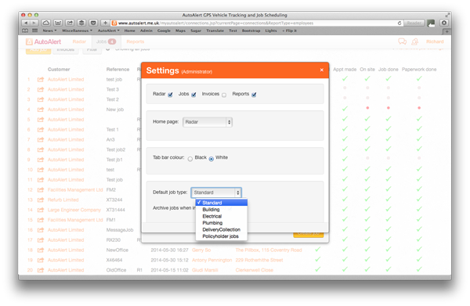This screenshot has height=306, width=470.
Task: Enter fullscreen with the window corner arrows
Action: pyautogui.click(x=447, y=15)
